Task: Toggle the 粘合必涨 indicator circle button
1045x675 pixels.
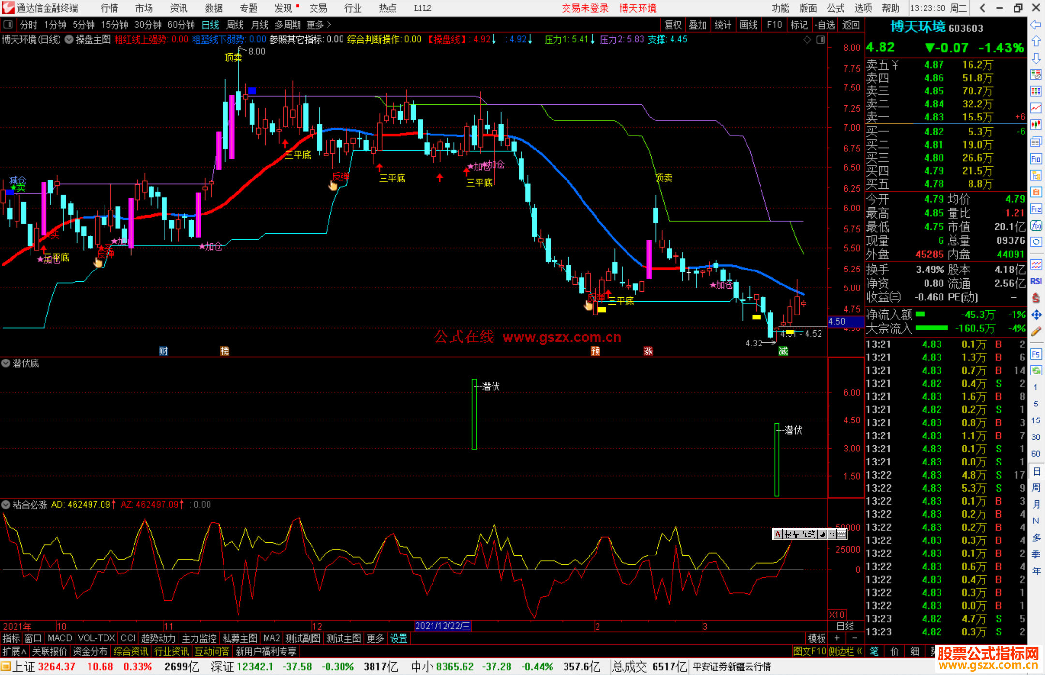Action: (6, 505)
